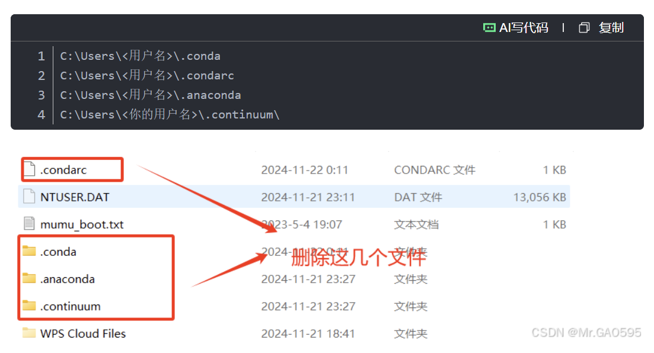Click the mumu_boot.txt text document icon
The height and width of the screenshot is (353, 654).
pos(30,224)
